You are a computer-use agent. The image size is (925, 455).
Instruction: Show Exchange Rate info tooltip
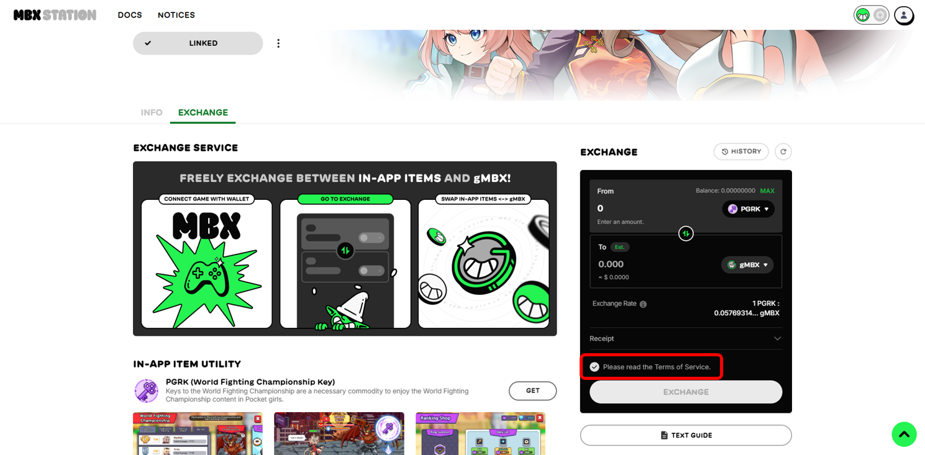pos(643,304)
